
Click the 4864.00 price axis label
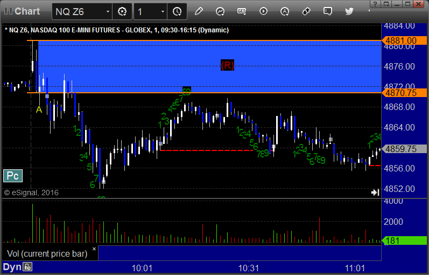click(x=399, y=127)
